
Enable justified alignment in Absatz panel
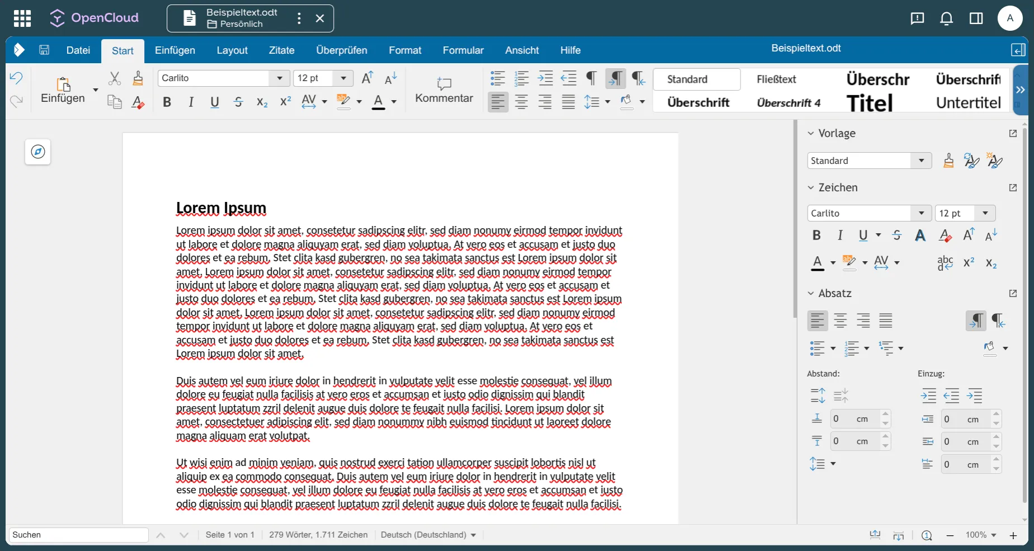[x=885, y=321]
